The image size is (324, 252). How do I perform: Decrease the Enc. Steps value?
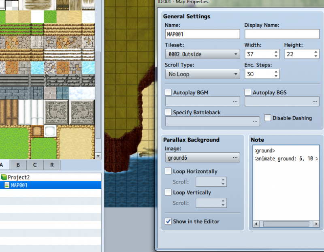click(x=276, y=76)
